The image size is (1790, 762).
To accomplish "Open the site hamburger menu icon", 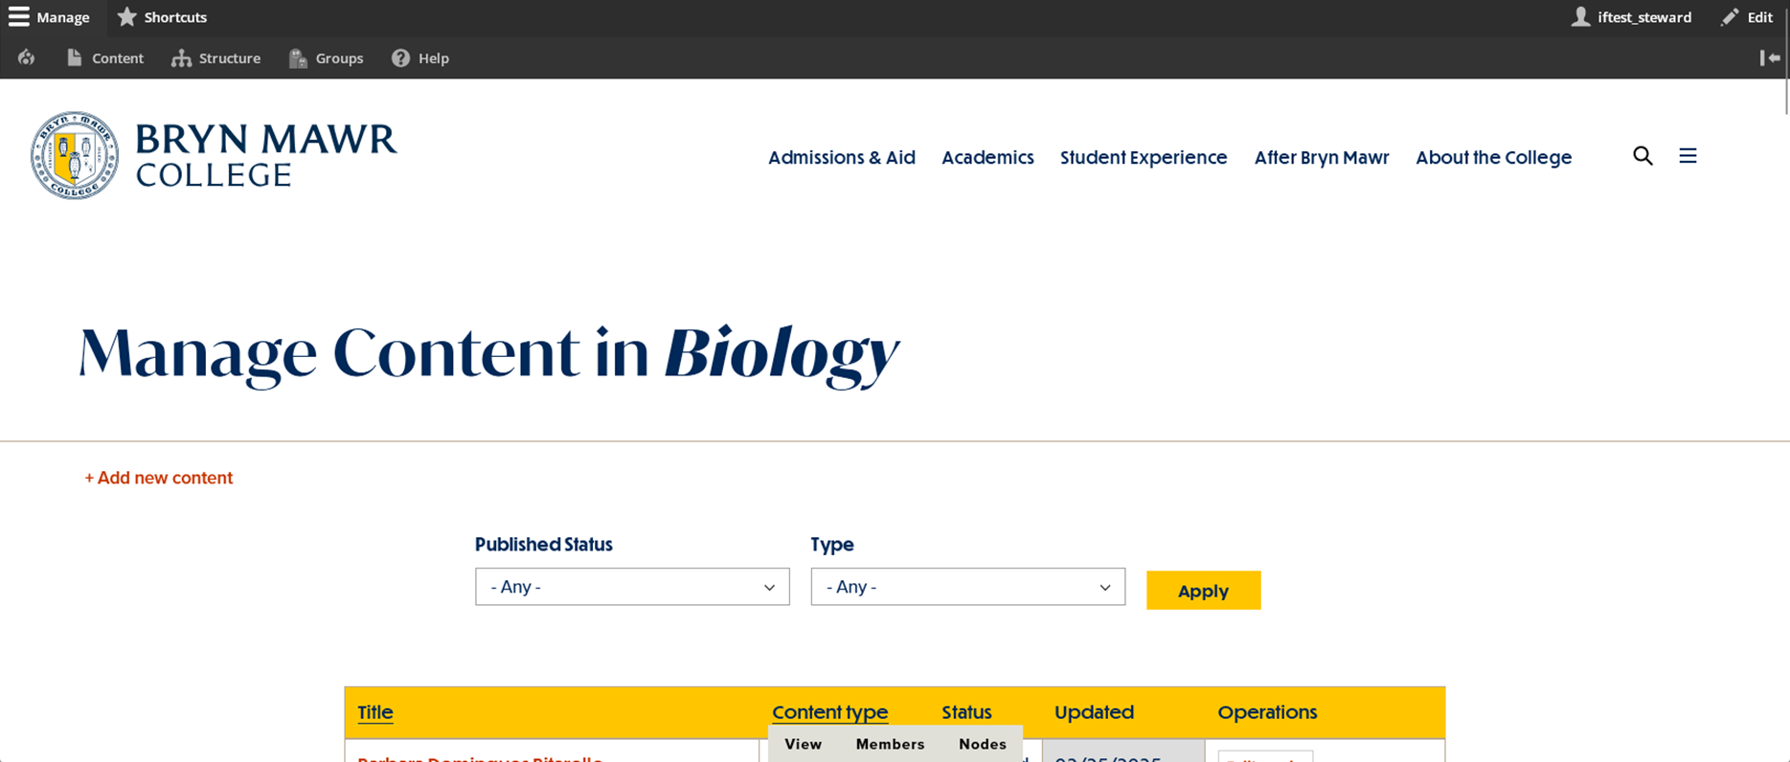I will 1688,156.
